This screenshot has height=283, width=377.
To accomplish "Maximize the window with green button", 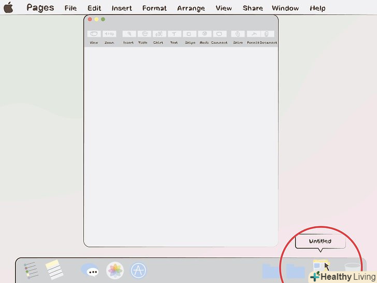I will [x=103, y=19].
